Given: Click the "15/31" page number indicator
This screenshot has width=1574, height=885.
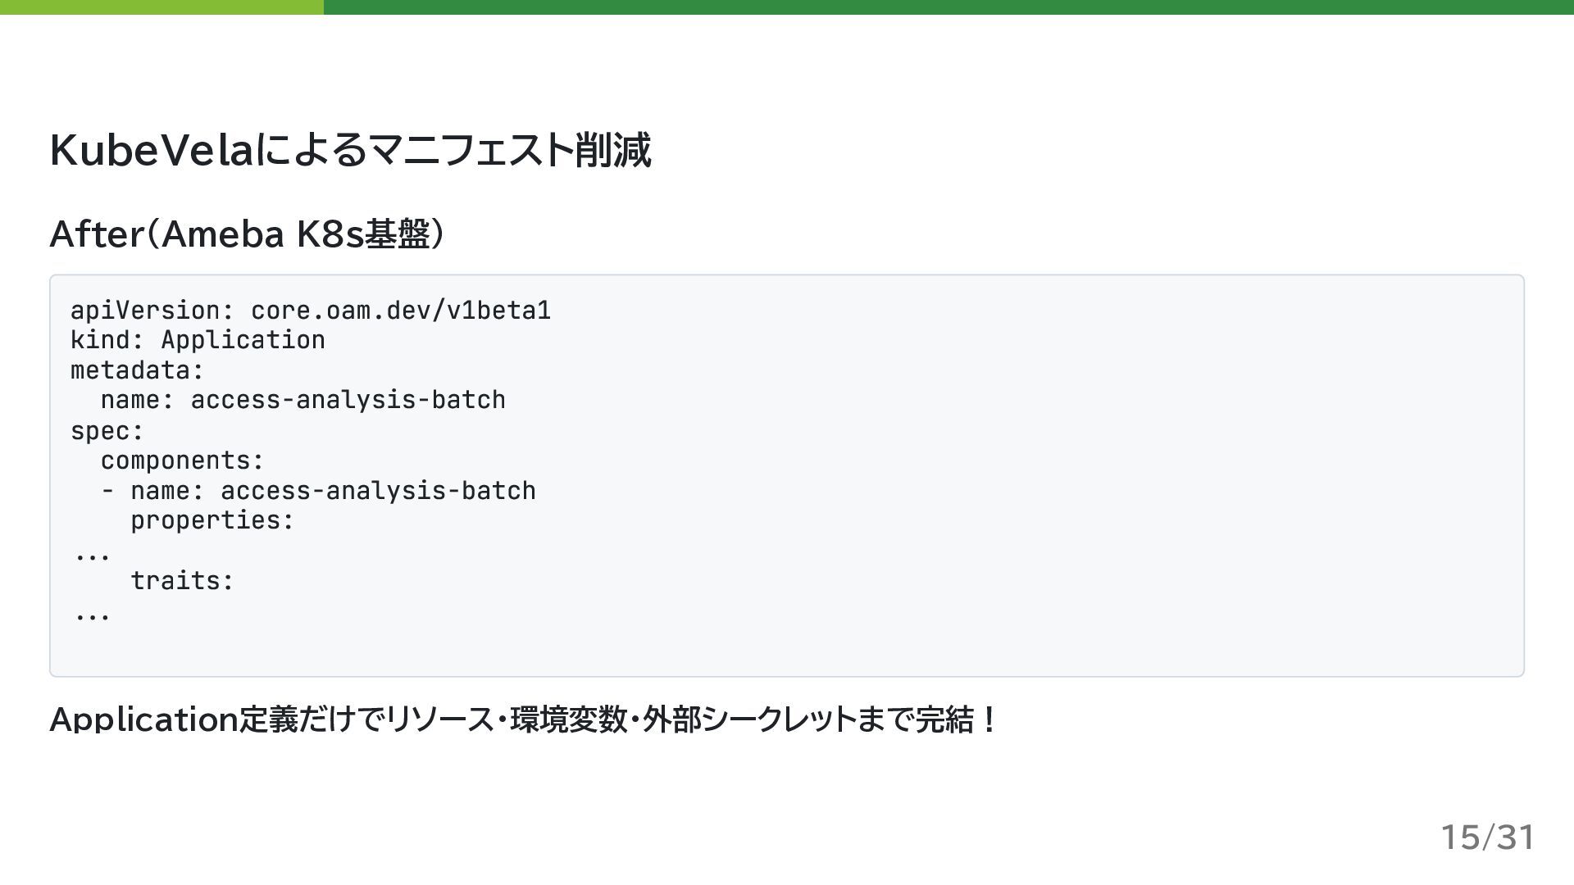Looking at the screenshot, I should (1487, 837).
